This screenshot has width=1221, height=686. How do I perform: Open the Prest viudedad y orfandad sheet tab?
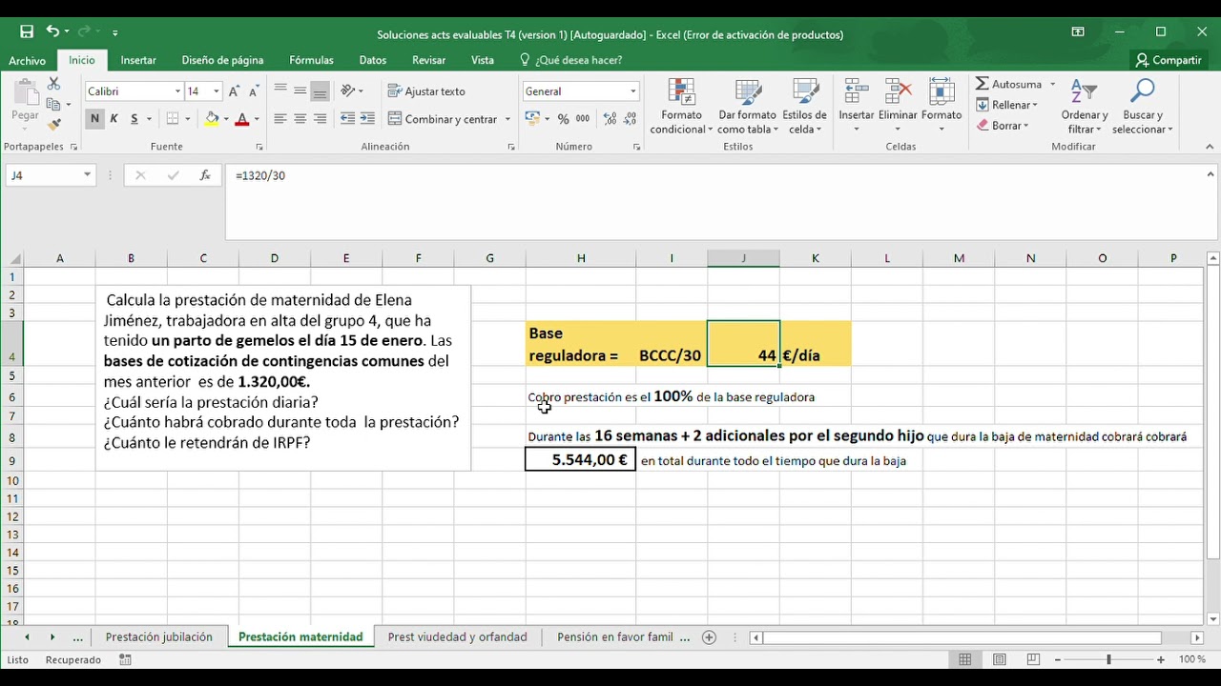(458, 636)
